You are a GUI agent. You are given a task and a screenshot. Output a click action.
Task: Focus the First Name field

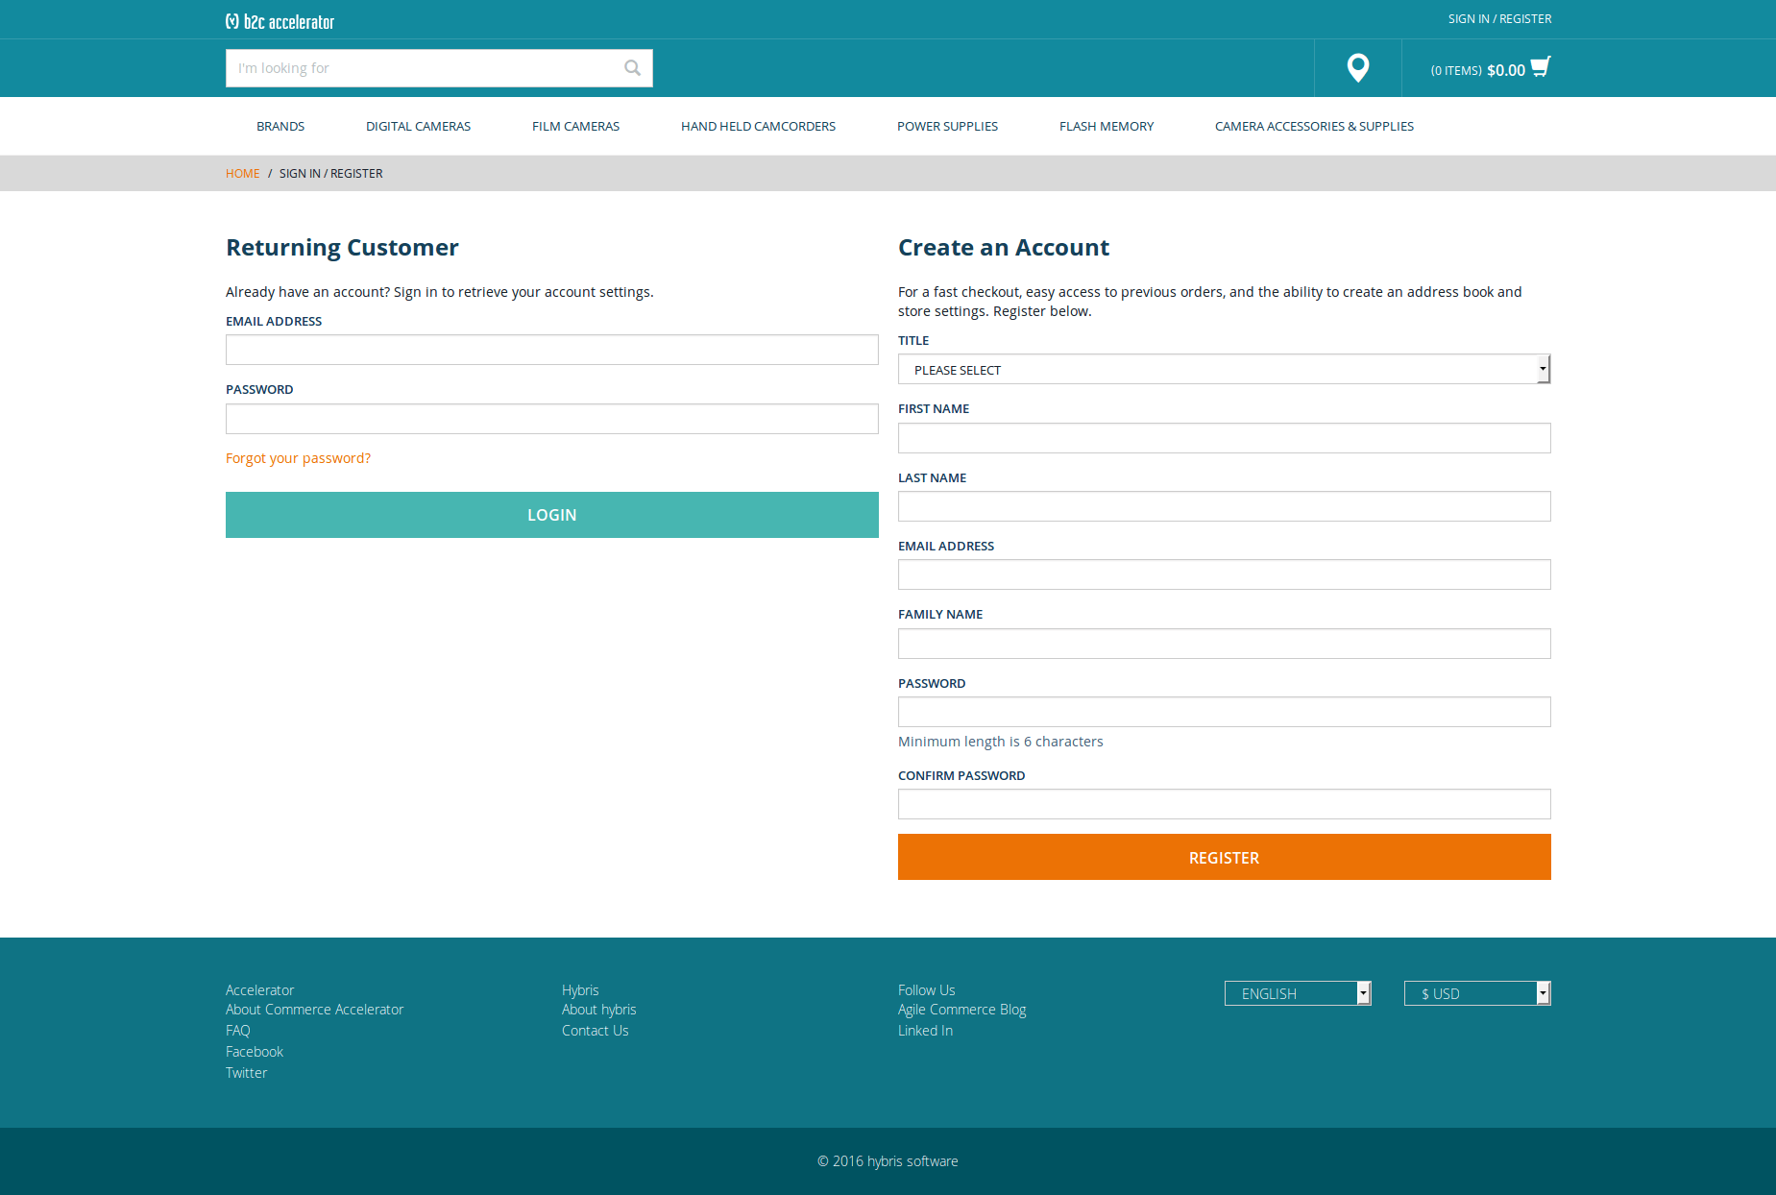click(1224, 438)
